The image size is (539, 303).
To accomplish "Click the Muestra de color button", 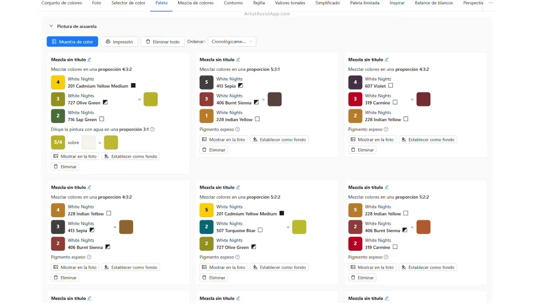I will pos(72,42).
